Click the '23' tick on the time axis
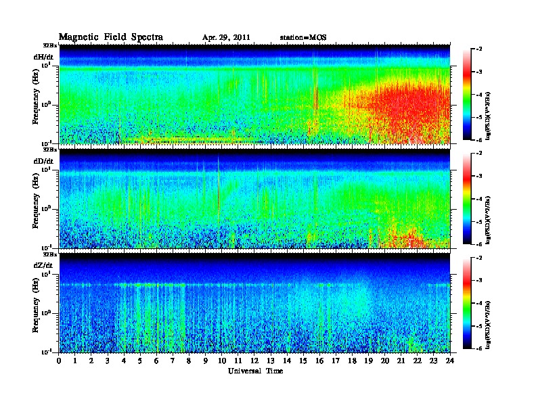 433,361
